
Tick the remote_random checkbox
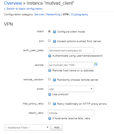[49, 79]
